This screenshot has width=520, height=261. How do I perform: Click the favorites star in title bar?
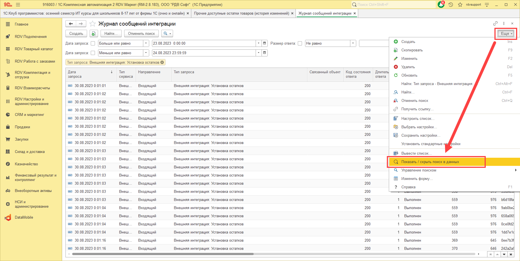point(460,4)
